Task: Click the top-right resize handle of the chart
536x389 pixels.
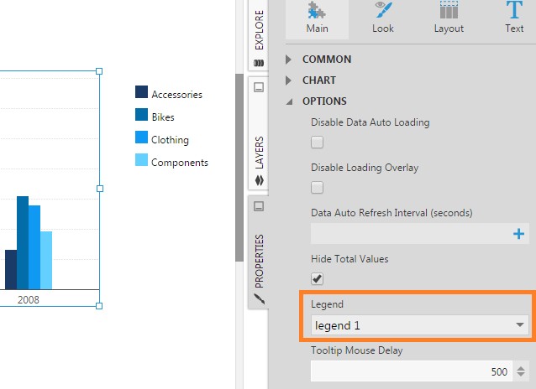Action: 100,71
